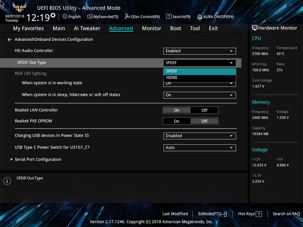Select the HD Audio Controller label
This screenshot has height=227, width=303.
[34, 50]
